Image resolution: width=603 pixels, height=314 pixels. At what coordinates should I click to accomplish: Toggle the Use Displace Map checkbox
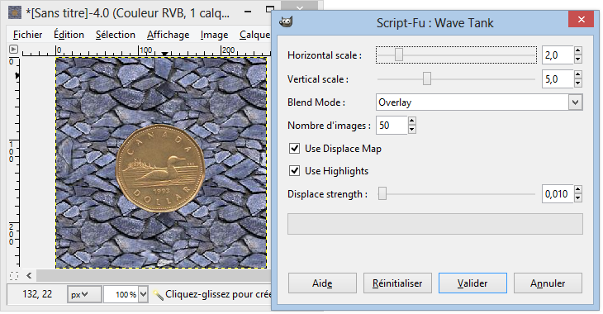pos(294,149)
